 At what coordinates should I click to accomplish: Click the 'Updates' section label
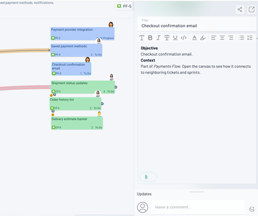pos(144,194)
